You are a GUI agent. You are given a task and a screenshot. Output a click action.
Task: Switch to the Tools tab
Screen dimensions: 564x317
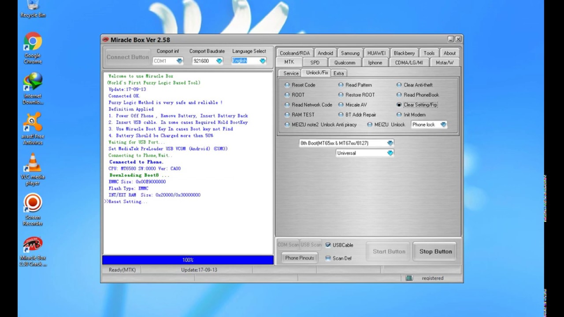tap(429, 53)
